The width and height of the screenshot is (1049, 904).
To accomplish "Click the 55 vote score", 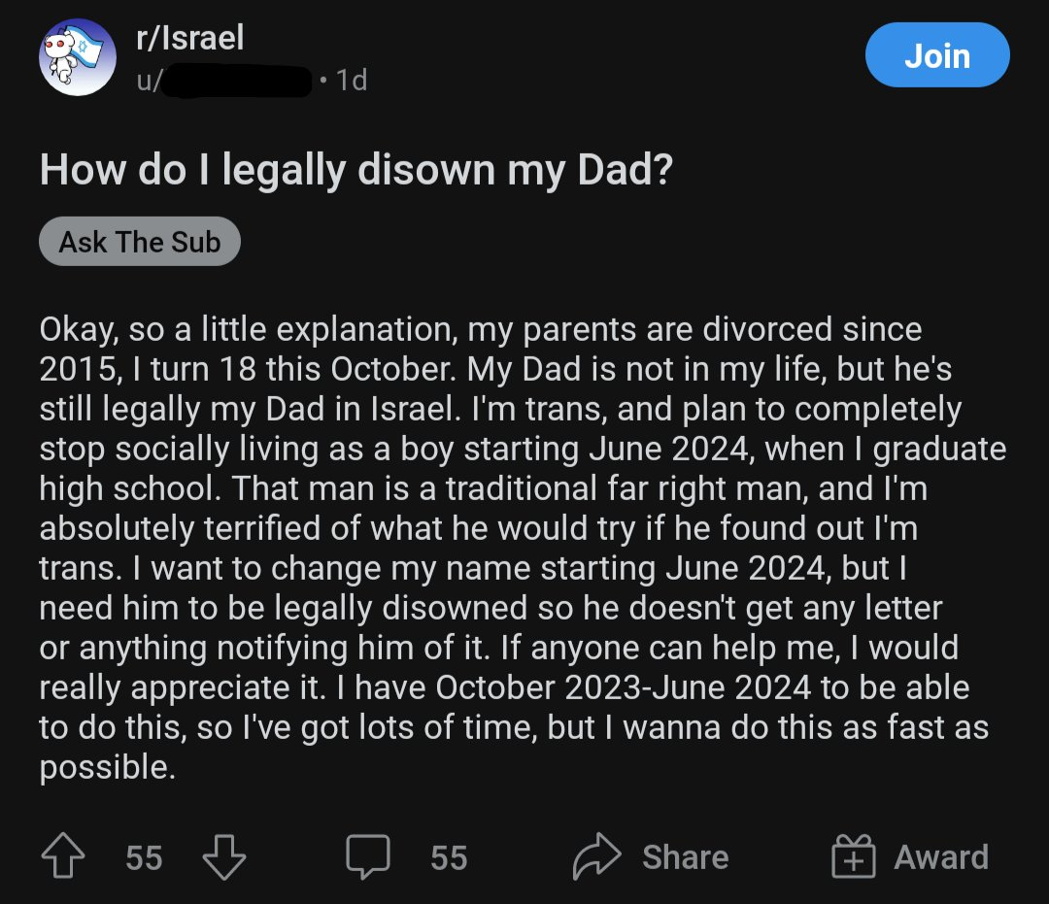I will [144, 857].
